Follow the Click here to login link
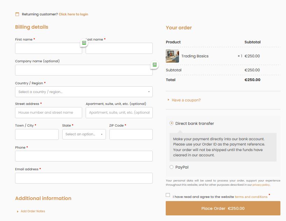The image size is (286, 221). 73,14
